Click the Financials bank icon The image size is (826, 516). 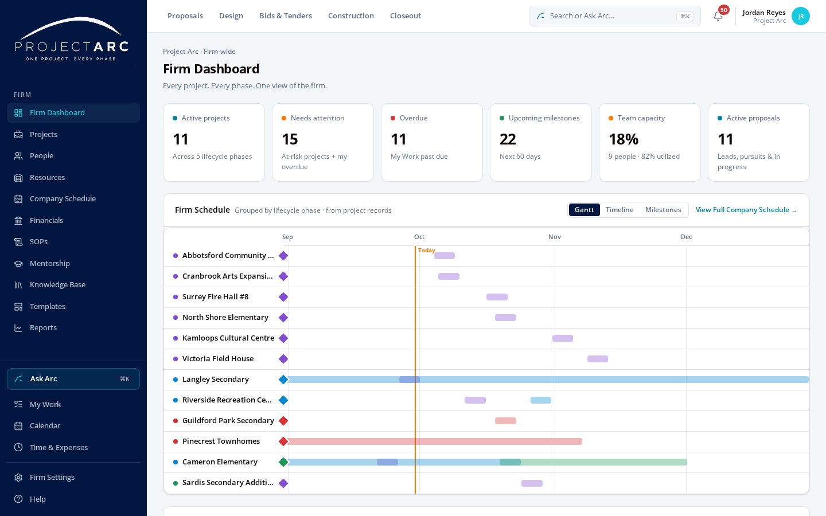(18, 220)
